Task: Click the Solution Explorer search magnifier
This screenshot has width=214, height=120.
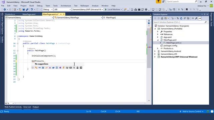Action: tap(206, 22)
